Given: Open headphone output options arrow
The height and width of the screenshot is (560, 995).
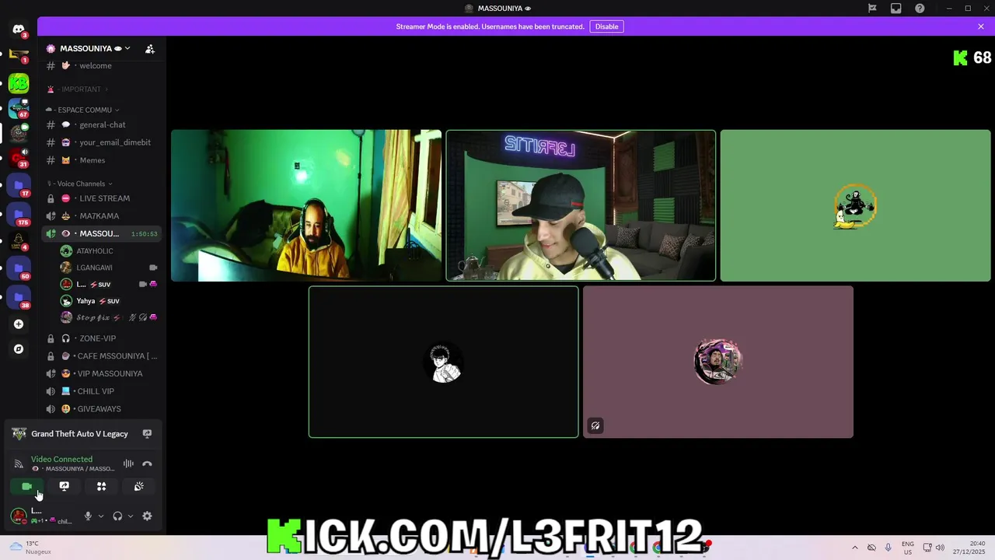Looking at the screenshot, I should tap(130, 516).
